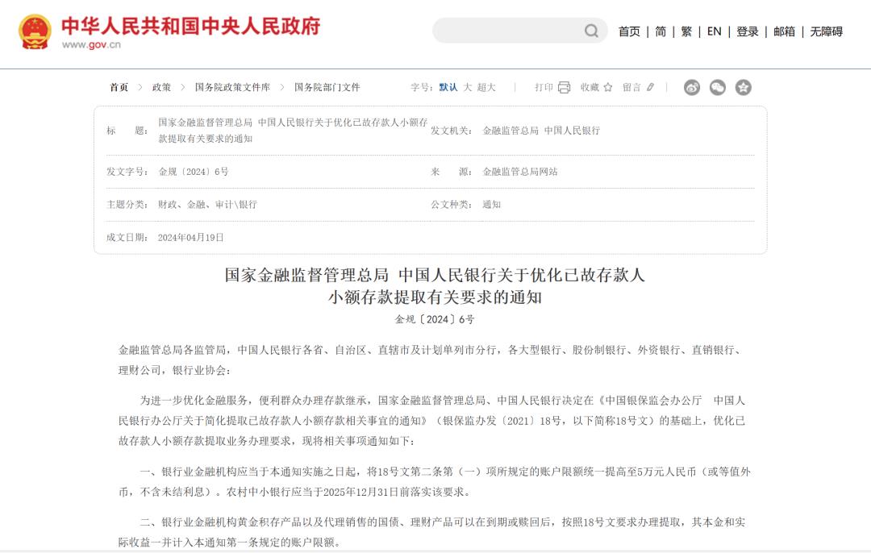This screenshot has width=871, height=553.
Task: Open the 登录 login link
Action: 748,31
